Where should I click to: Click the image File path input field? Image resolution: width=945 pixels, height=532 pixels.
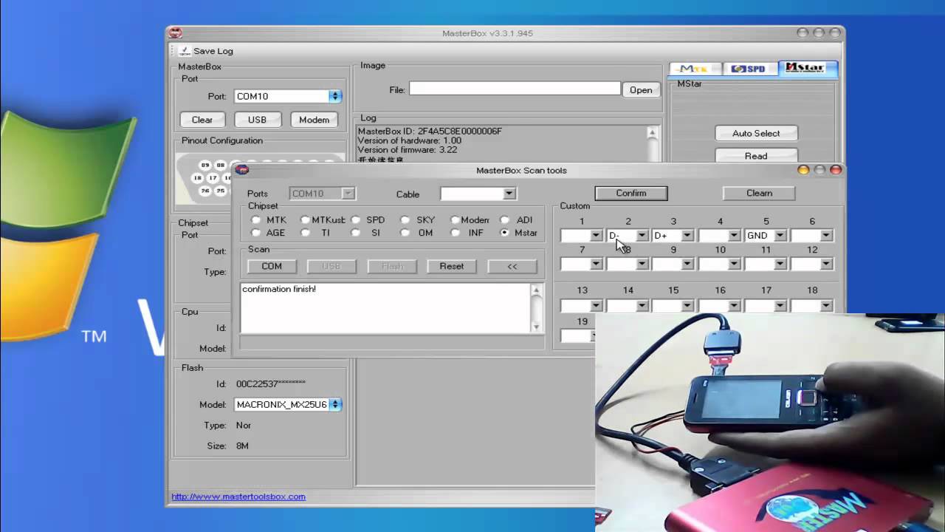tap(515, 89)
